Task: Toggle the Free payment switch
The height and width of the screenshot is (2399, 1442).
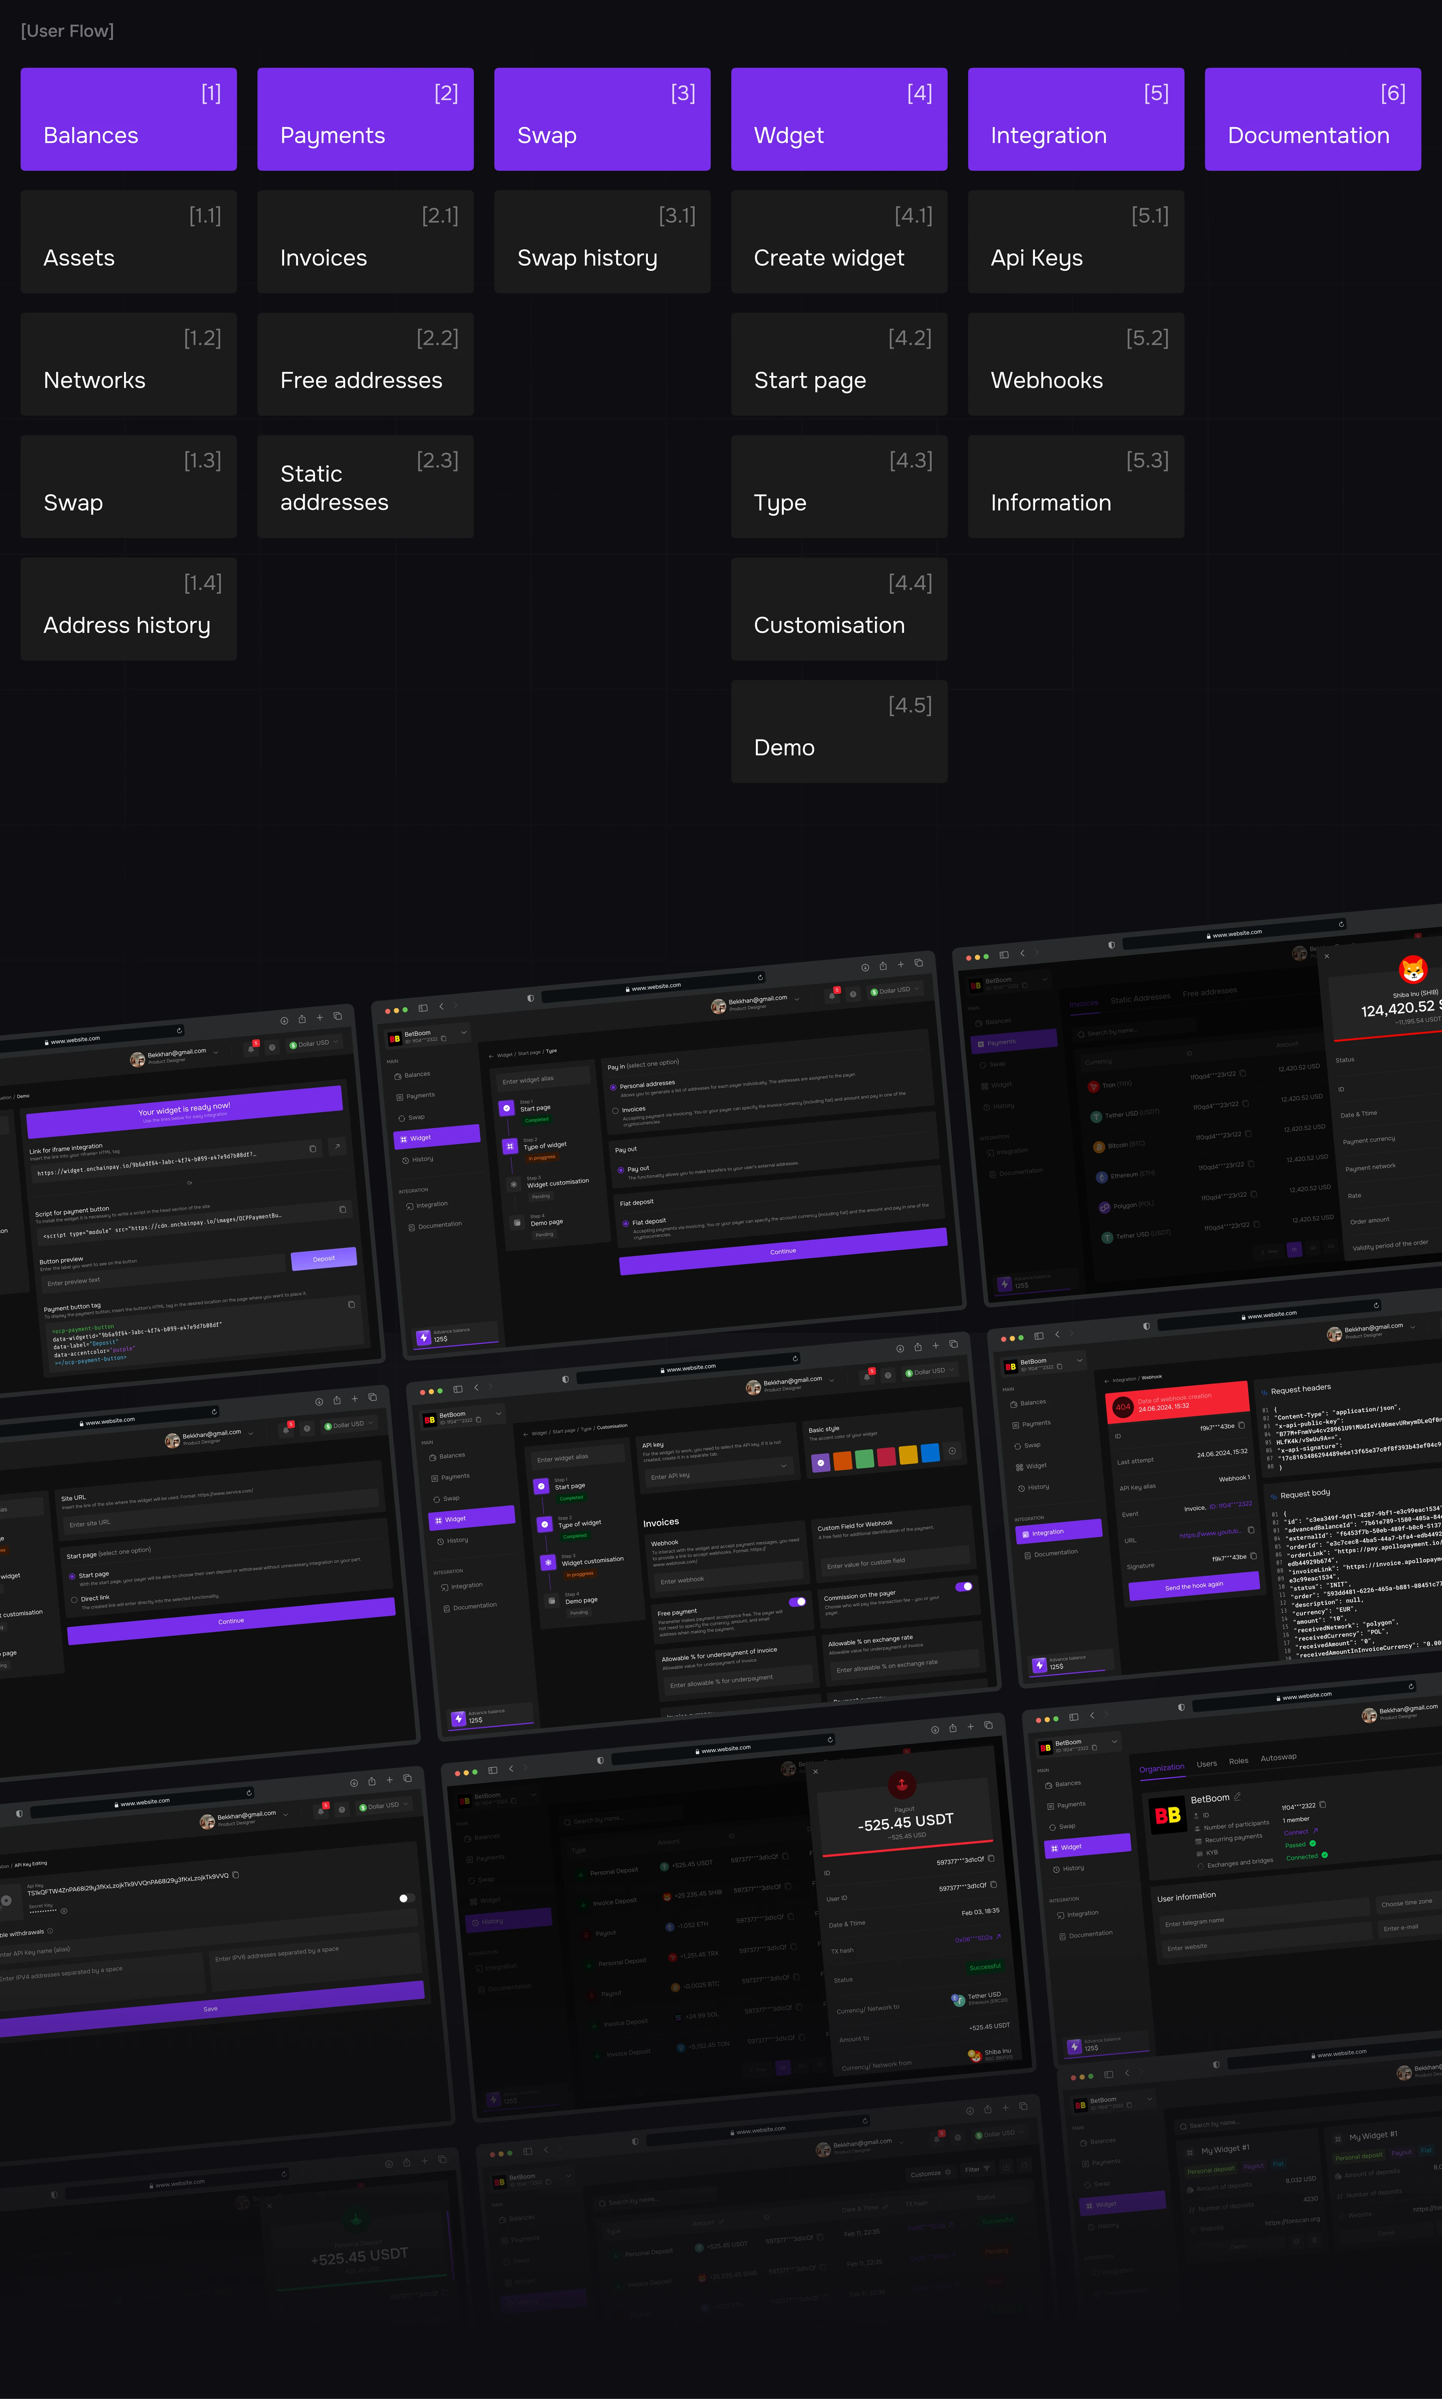Action: click(x=798, y=1602)
